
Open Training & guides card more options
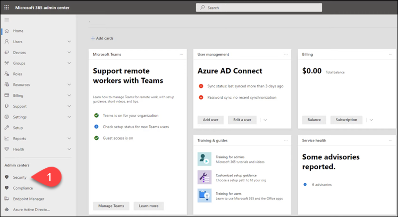coord(286,140)
